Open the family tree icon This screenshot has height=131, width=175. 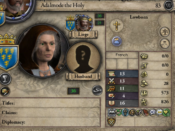(165, 32)
